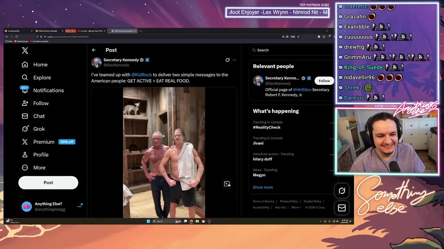Image resolution: width=444 pixels, height=249 pixels.
Task: Bookmark this page with the star
Action: pos(298,37)
